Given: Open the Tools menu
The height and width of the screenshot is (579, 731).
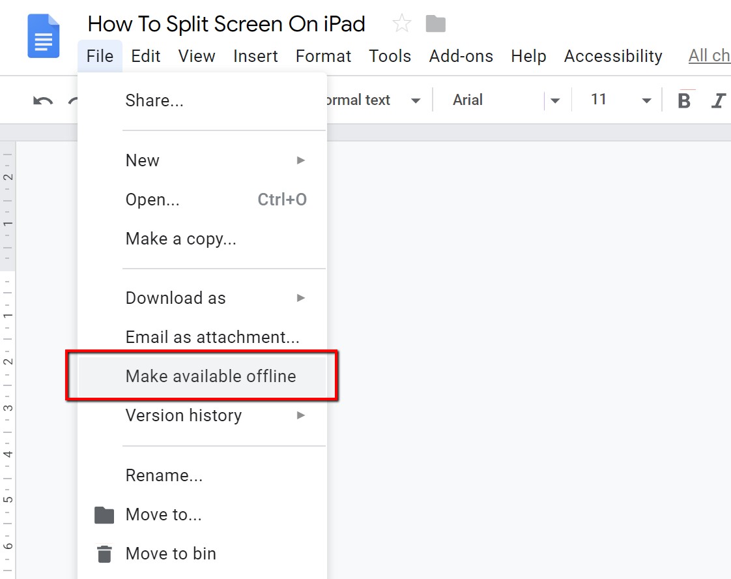Looking at the screenshot, I should 390,56.
